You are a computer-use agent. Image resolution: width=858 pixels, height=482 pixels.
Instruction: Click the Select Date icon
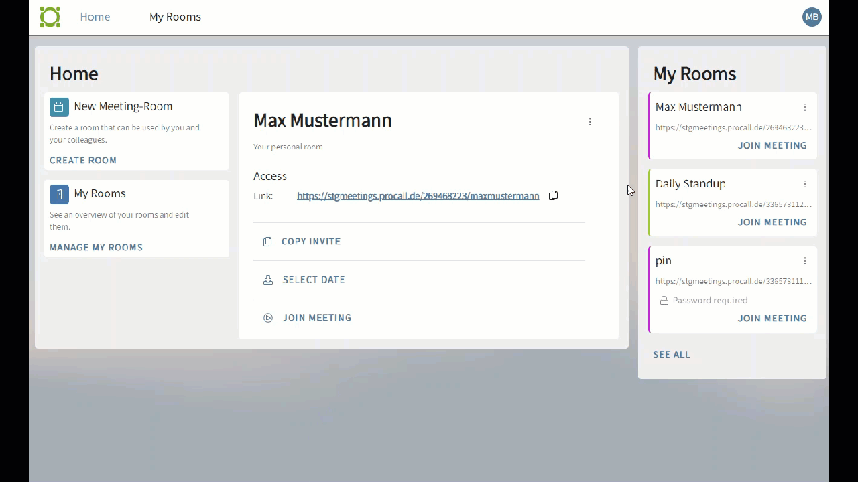(x=268, y=280)
